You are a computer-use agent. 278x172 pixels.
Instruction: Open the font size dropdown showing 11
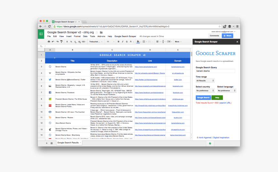click(x=111, y=42)
